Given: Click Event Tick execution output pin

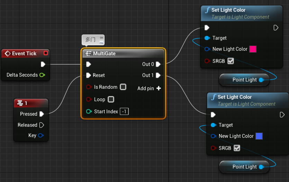Looking at the screenshot, I should click(43, 64).
